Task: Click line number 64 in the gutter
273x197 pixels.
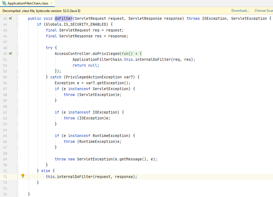Action: point(5,130)
